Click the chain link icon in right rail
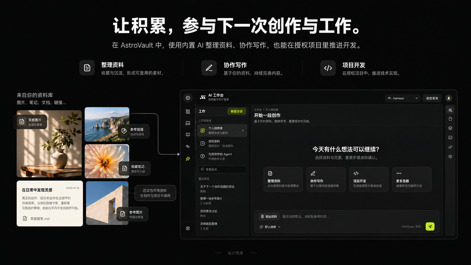The image size is (471, 265). [450, 147]
